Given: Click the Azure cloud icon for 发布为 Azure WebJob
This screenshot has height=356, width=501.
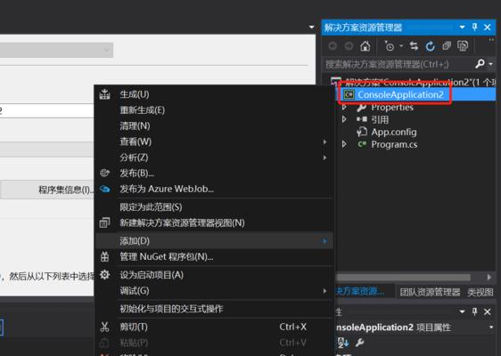Looking at the screenshot, I should coord(105,190).
